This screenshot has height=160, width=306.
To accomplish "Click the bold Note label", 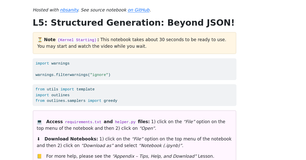I will (x=49, y=39).
